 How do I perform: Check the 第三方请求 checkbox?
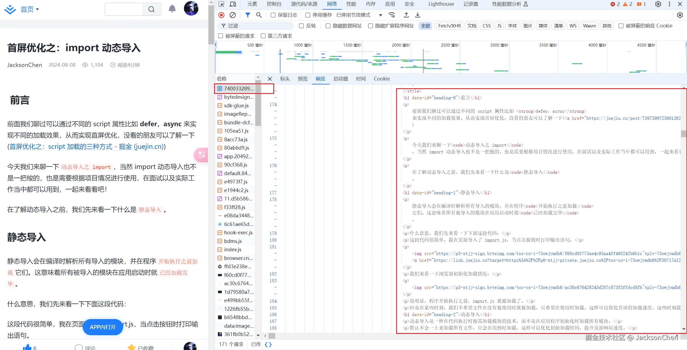(263, 36)
